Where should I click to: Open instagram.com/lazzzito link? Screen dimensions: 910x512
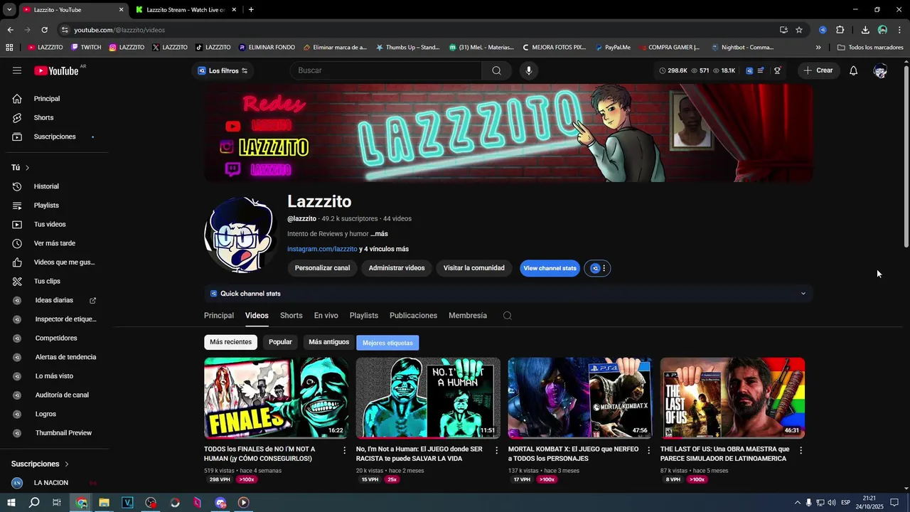[x=322, y=250]
